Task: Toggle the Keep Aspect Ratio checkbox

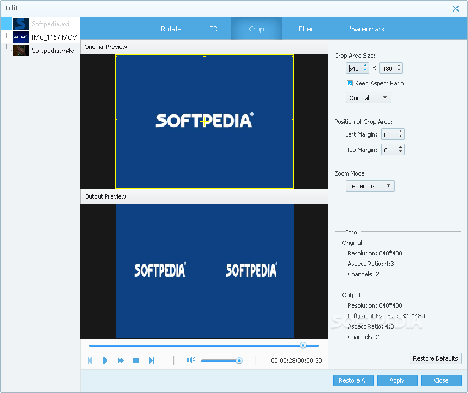Action: point(350,83)
